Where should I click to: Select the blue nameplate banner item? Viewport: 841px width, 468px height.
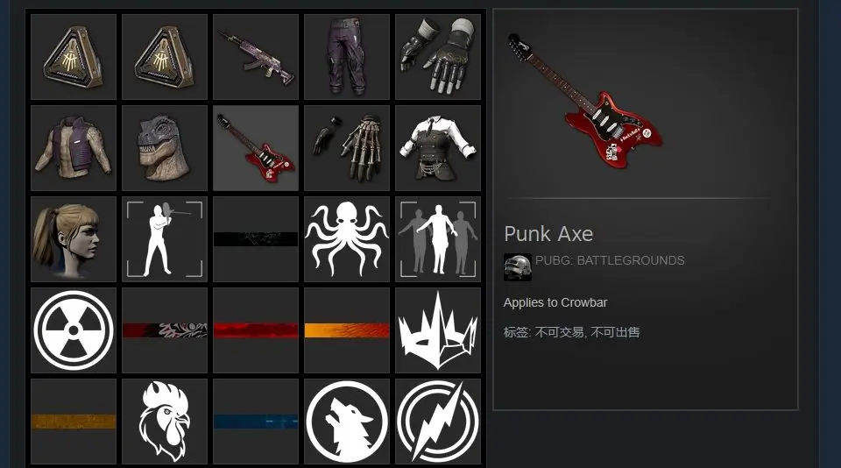pos(255,422)
